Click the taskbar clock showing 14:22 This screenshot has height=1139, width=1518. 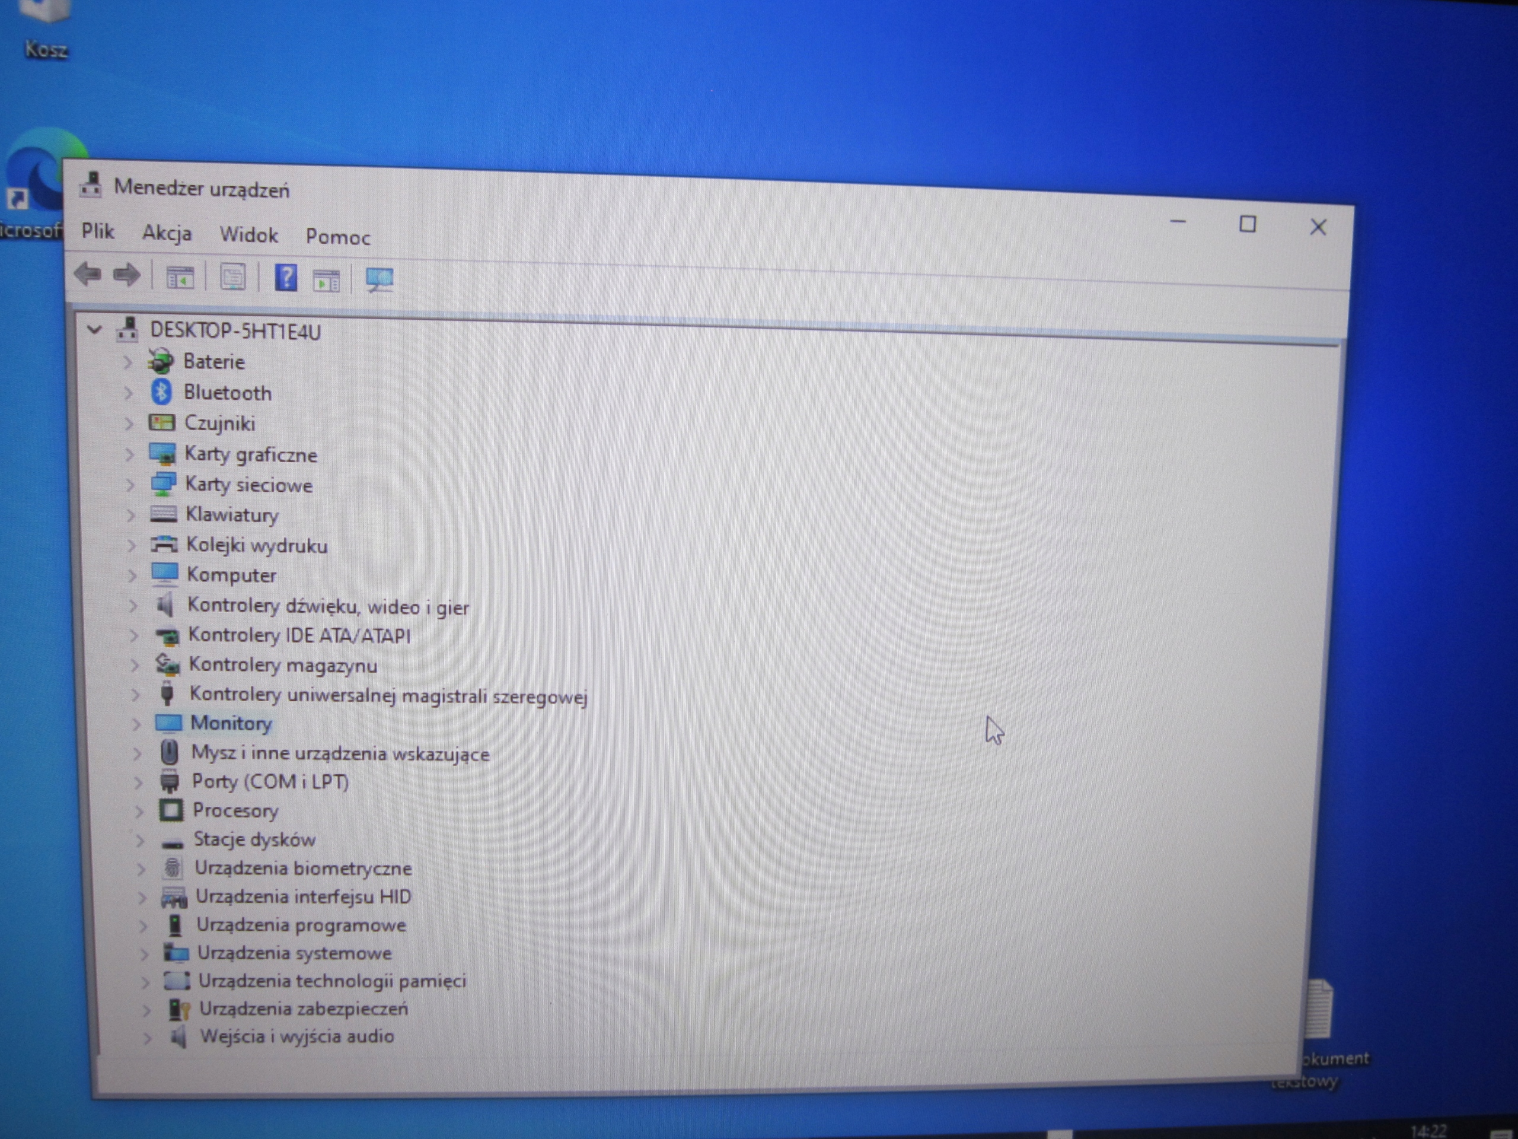click(1429, 1130)
